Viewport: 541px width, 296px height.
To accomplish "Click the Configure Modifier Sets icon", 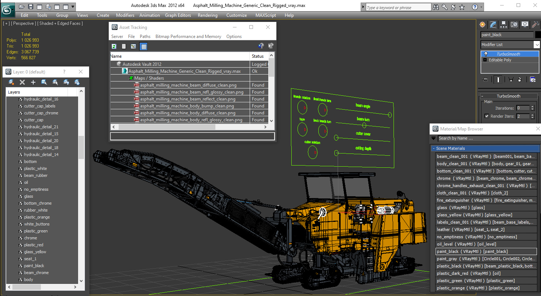I will click(x=533, y=79).
